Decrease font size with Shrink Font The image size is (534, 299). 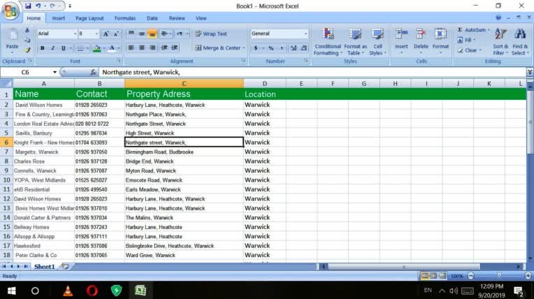[116, 34]
